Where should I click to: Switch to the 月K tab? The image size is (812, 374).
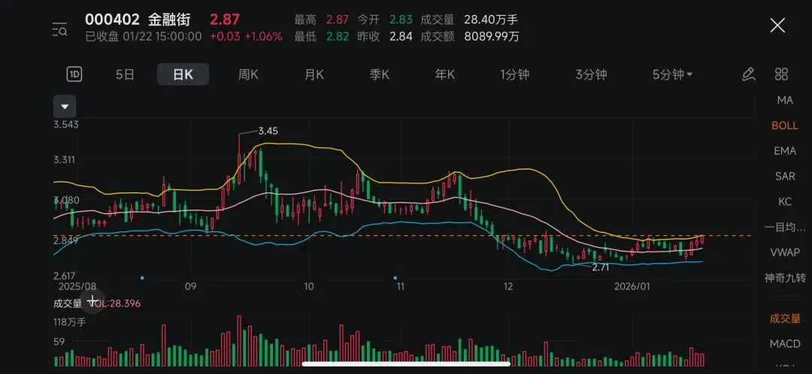[314, 74]
